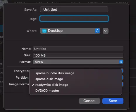Choose DVD/CD master option
136x112 pixels.
75,91
